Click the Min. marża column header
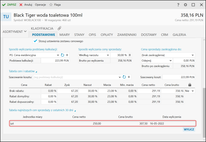 coord(127,85)
